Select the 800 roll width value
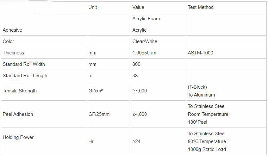Screen dimensions: 268x156 [x=136, y=64]
